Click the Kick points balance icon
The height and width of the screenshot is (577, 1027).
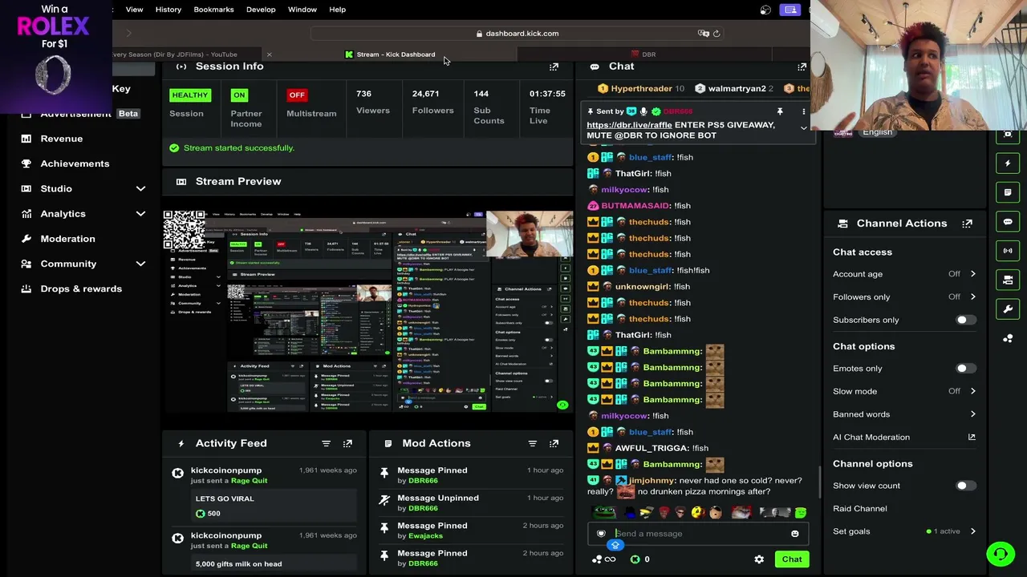pyautogui.click(x=635, y=559)
